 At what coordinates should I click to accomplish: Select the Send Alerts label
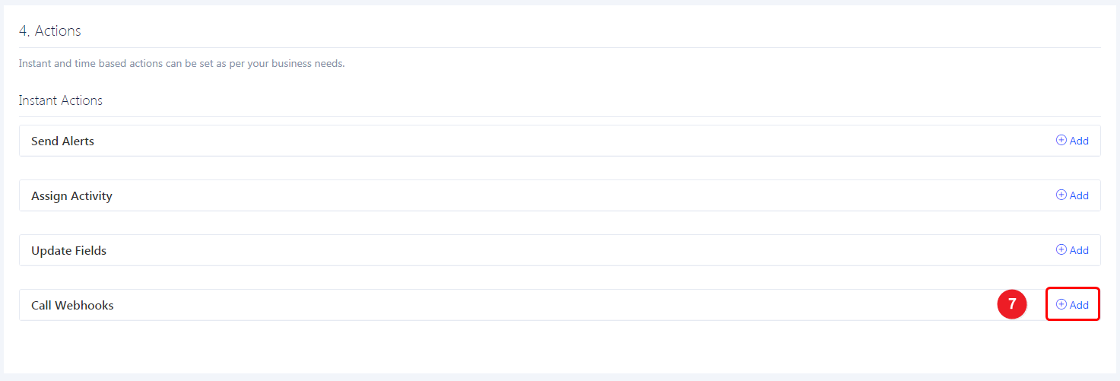coord(62,141)
